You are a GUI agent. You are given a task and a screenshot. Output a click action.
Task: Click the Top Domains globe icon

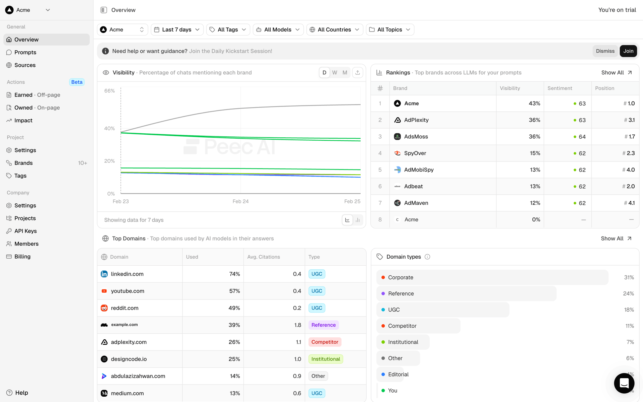(x=105, y=239)
